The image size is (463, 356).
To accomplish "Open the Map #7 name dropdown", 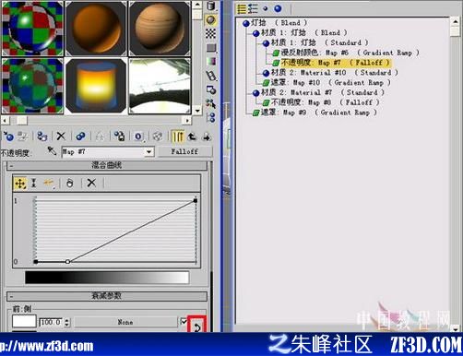I will pos(149,151).
